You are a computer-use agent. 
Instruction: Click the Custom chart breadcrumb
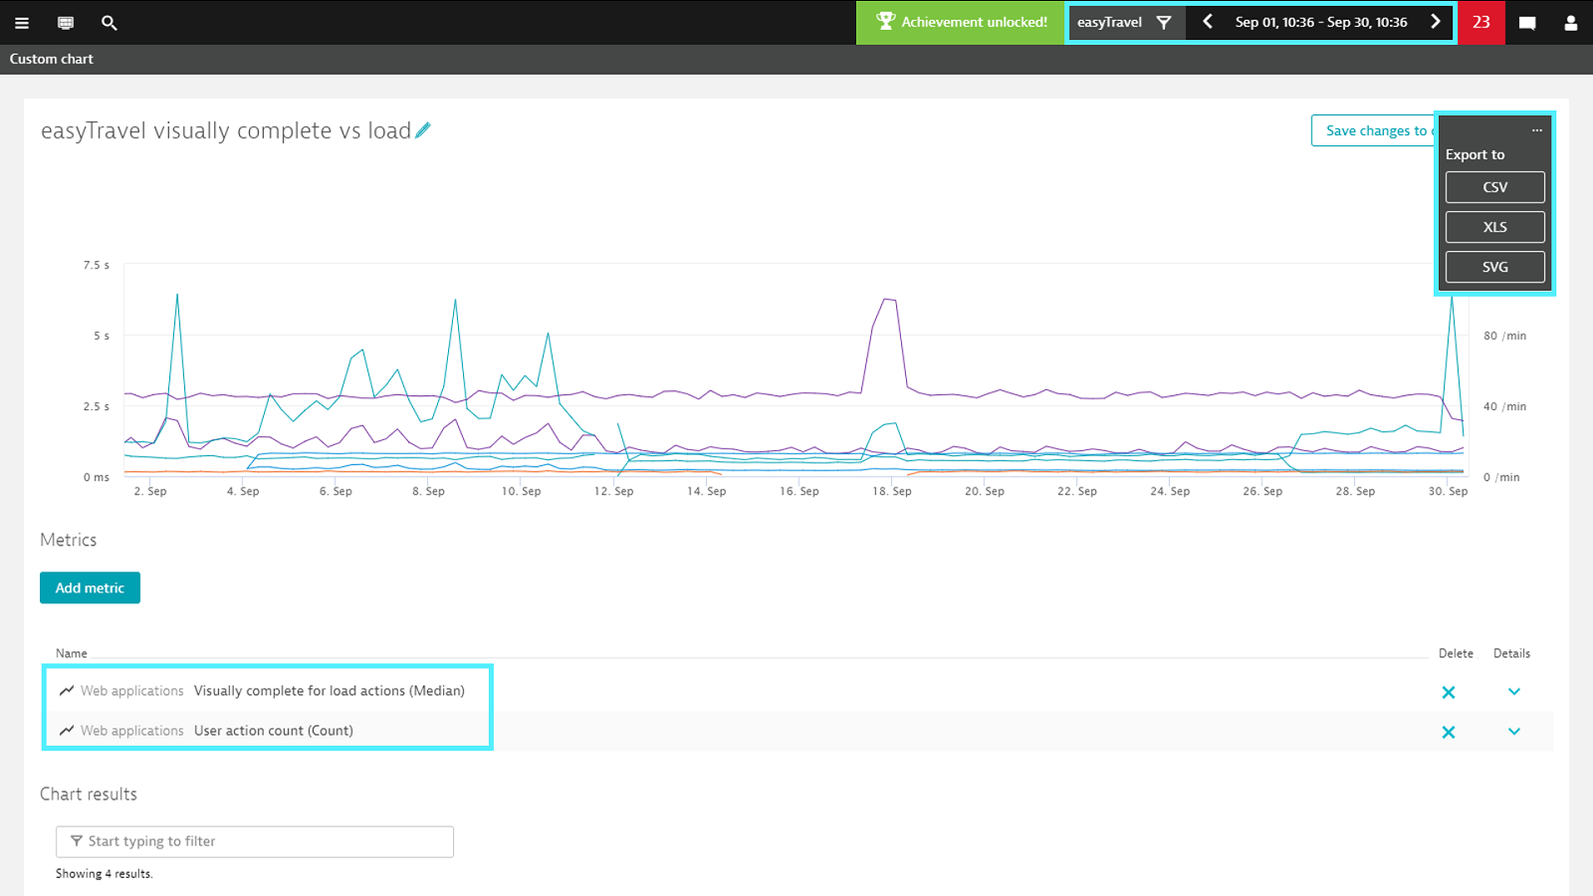[x=52, y=59]
